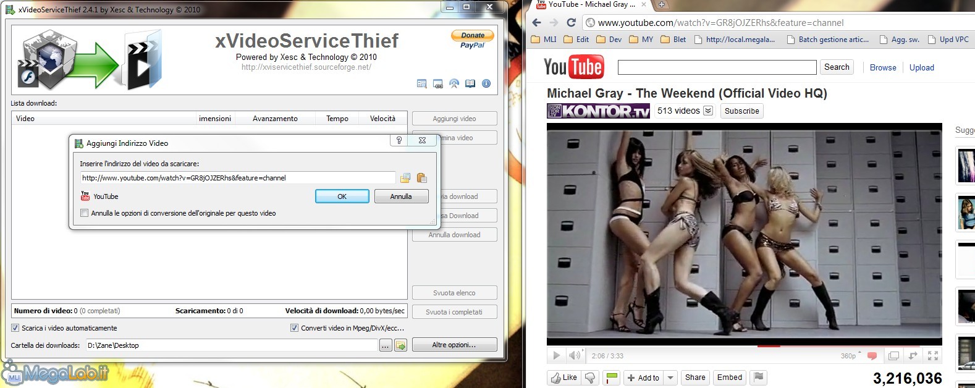
Task: Click the YouTube logo
Action: point(573,67)
